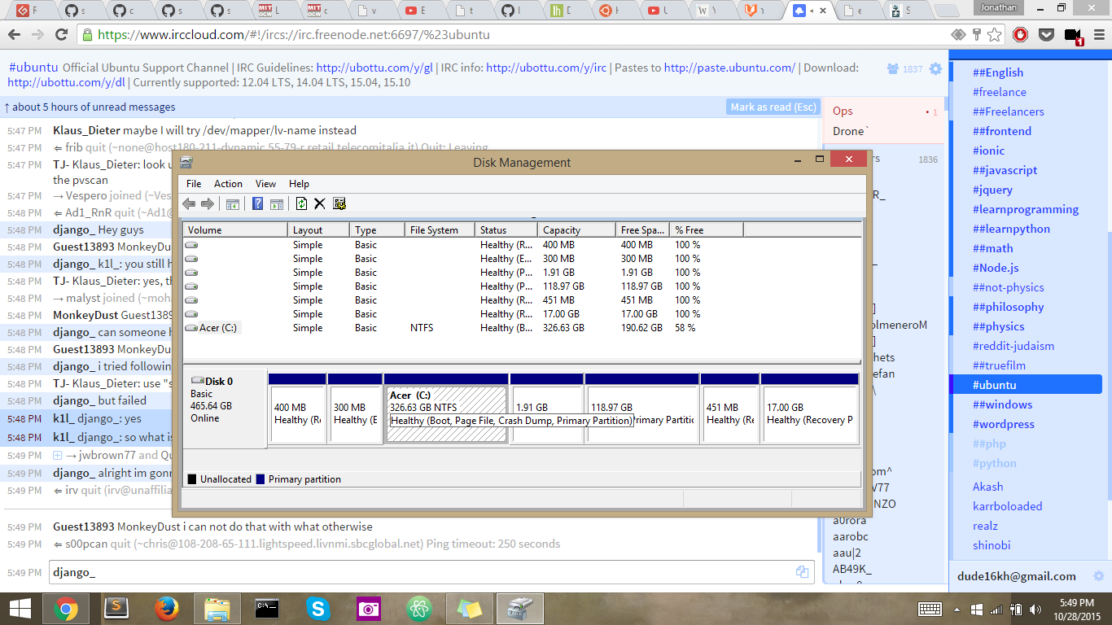The height and width of the screenshot is (625, 1112).
Task: Click the Help question-mark toolbar icon
Action: click(258, 204)
